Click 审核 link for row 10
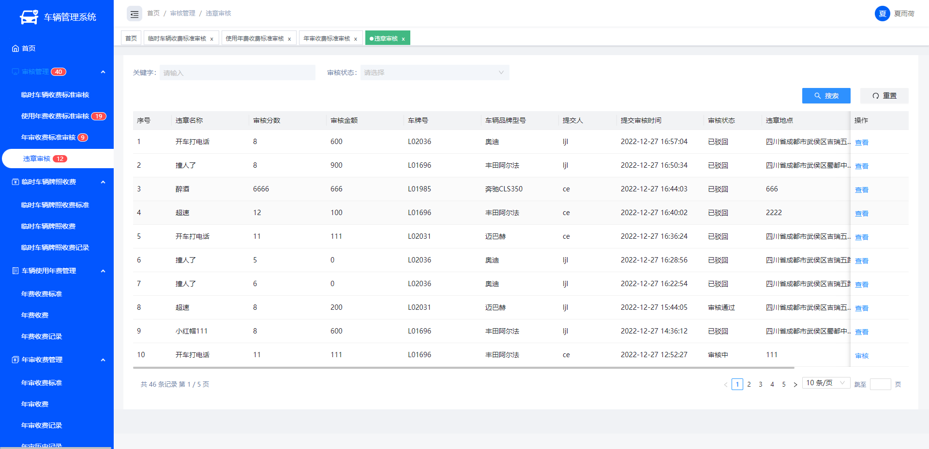929x449 pixels. (862, 356)
